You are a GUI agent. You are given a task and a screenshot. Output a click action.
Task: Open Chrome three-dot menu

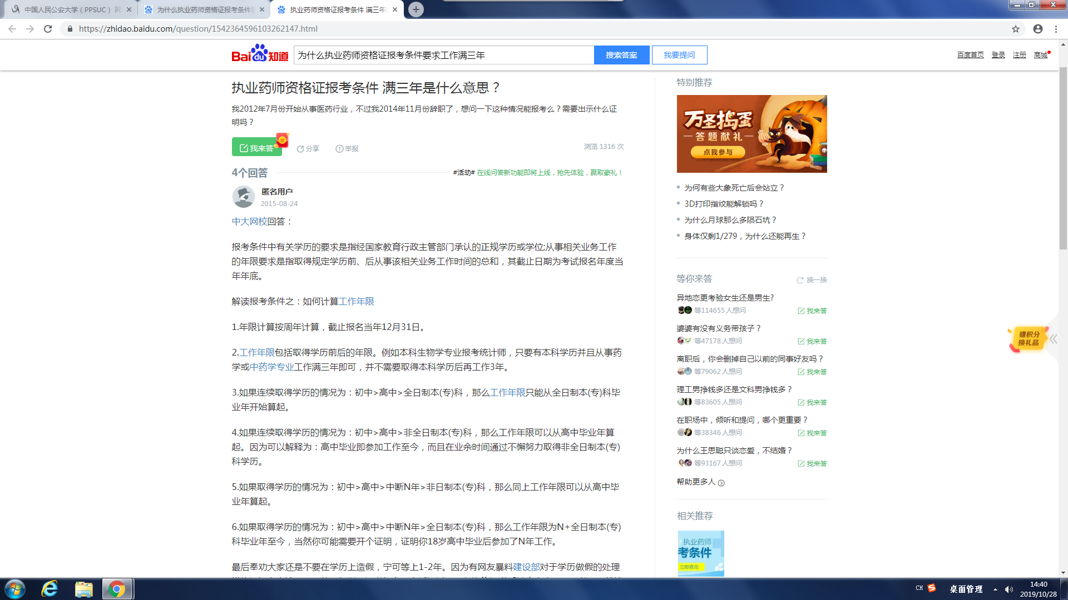(x=1056, y=29)
